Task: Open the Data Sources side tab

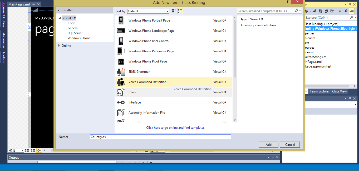Action: pos(4,39)
